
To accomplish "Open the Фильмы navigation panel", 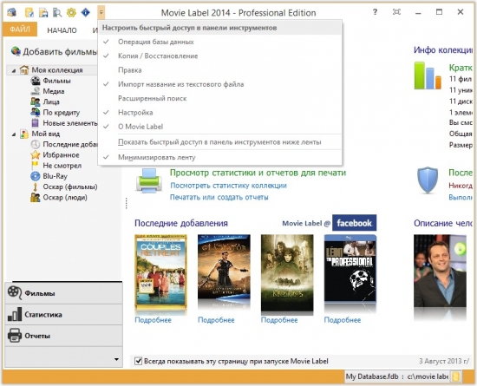I will [64, 293].
